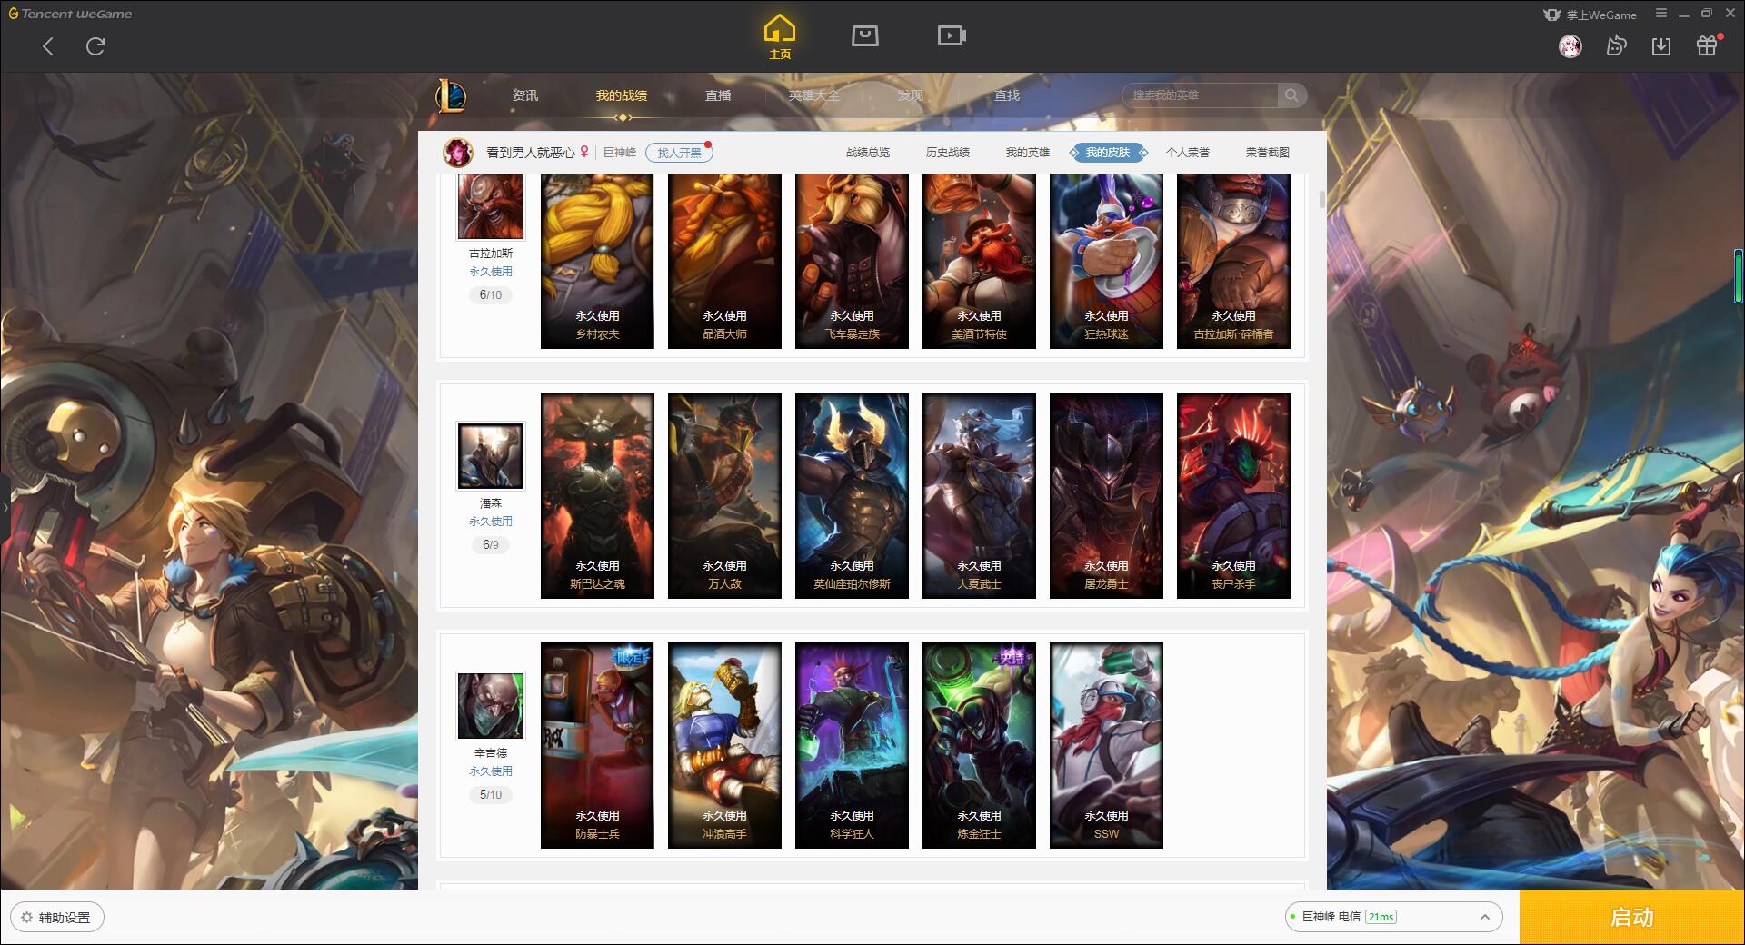The width and height of the screenshot is (1745, 945).
Task: Open 狂热球迷 skin card
Action: click(x=1106, y=262)
